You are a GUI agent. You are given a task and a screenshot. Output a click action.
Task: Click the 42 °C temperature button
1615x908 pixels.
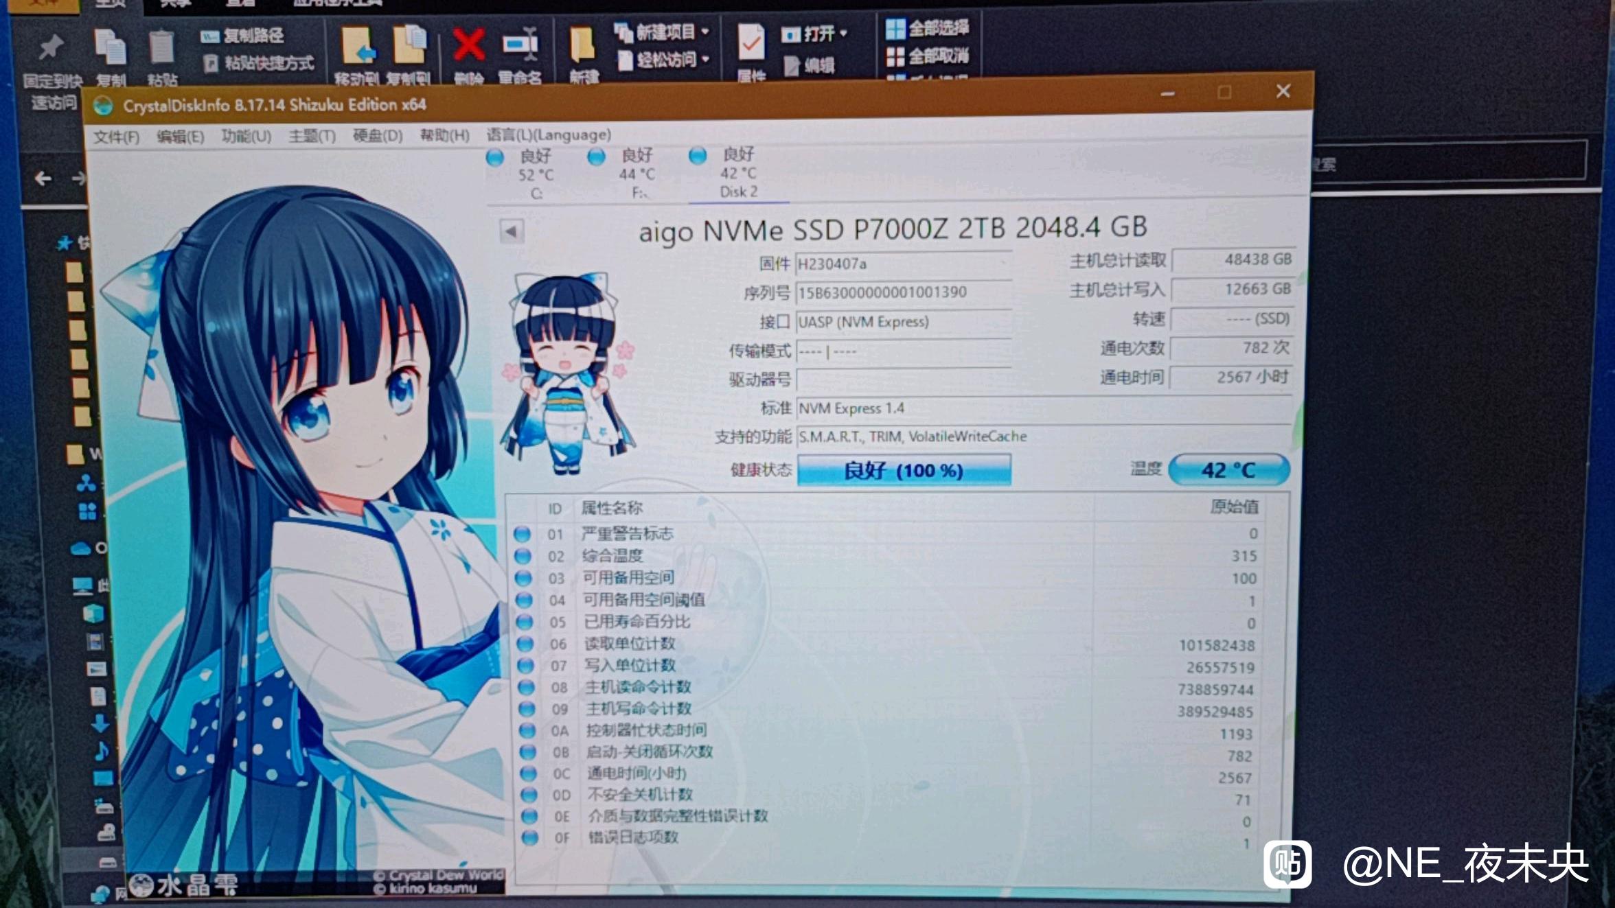[x=1228, y=469]
